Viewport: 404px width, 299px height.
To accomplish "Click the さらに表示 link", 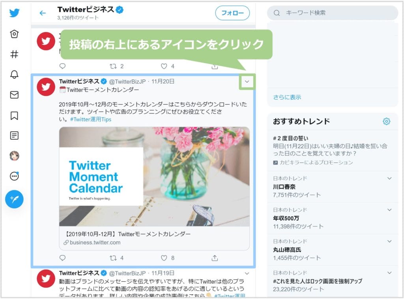I will point(287,97).
